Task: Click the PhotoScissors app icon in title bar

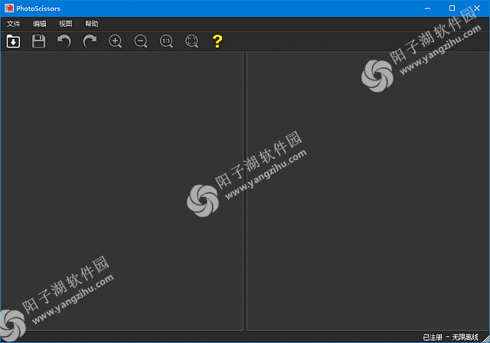Action: point(9,8)
